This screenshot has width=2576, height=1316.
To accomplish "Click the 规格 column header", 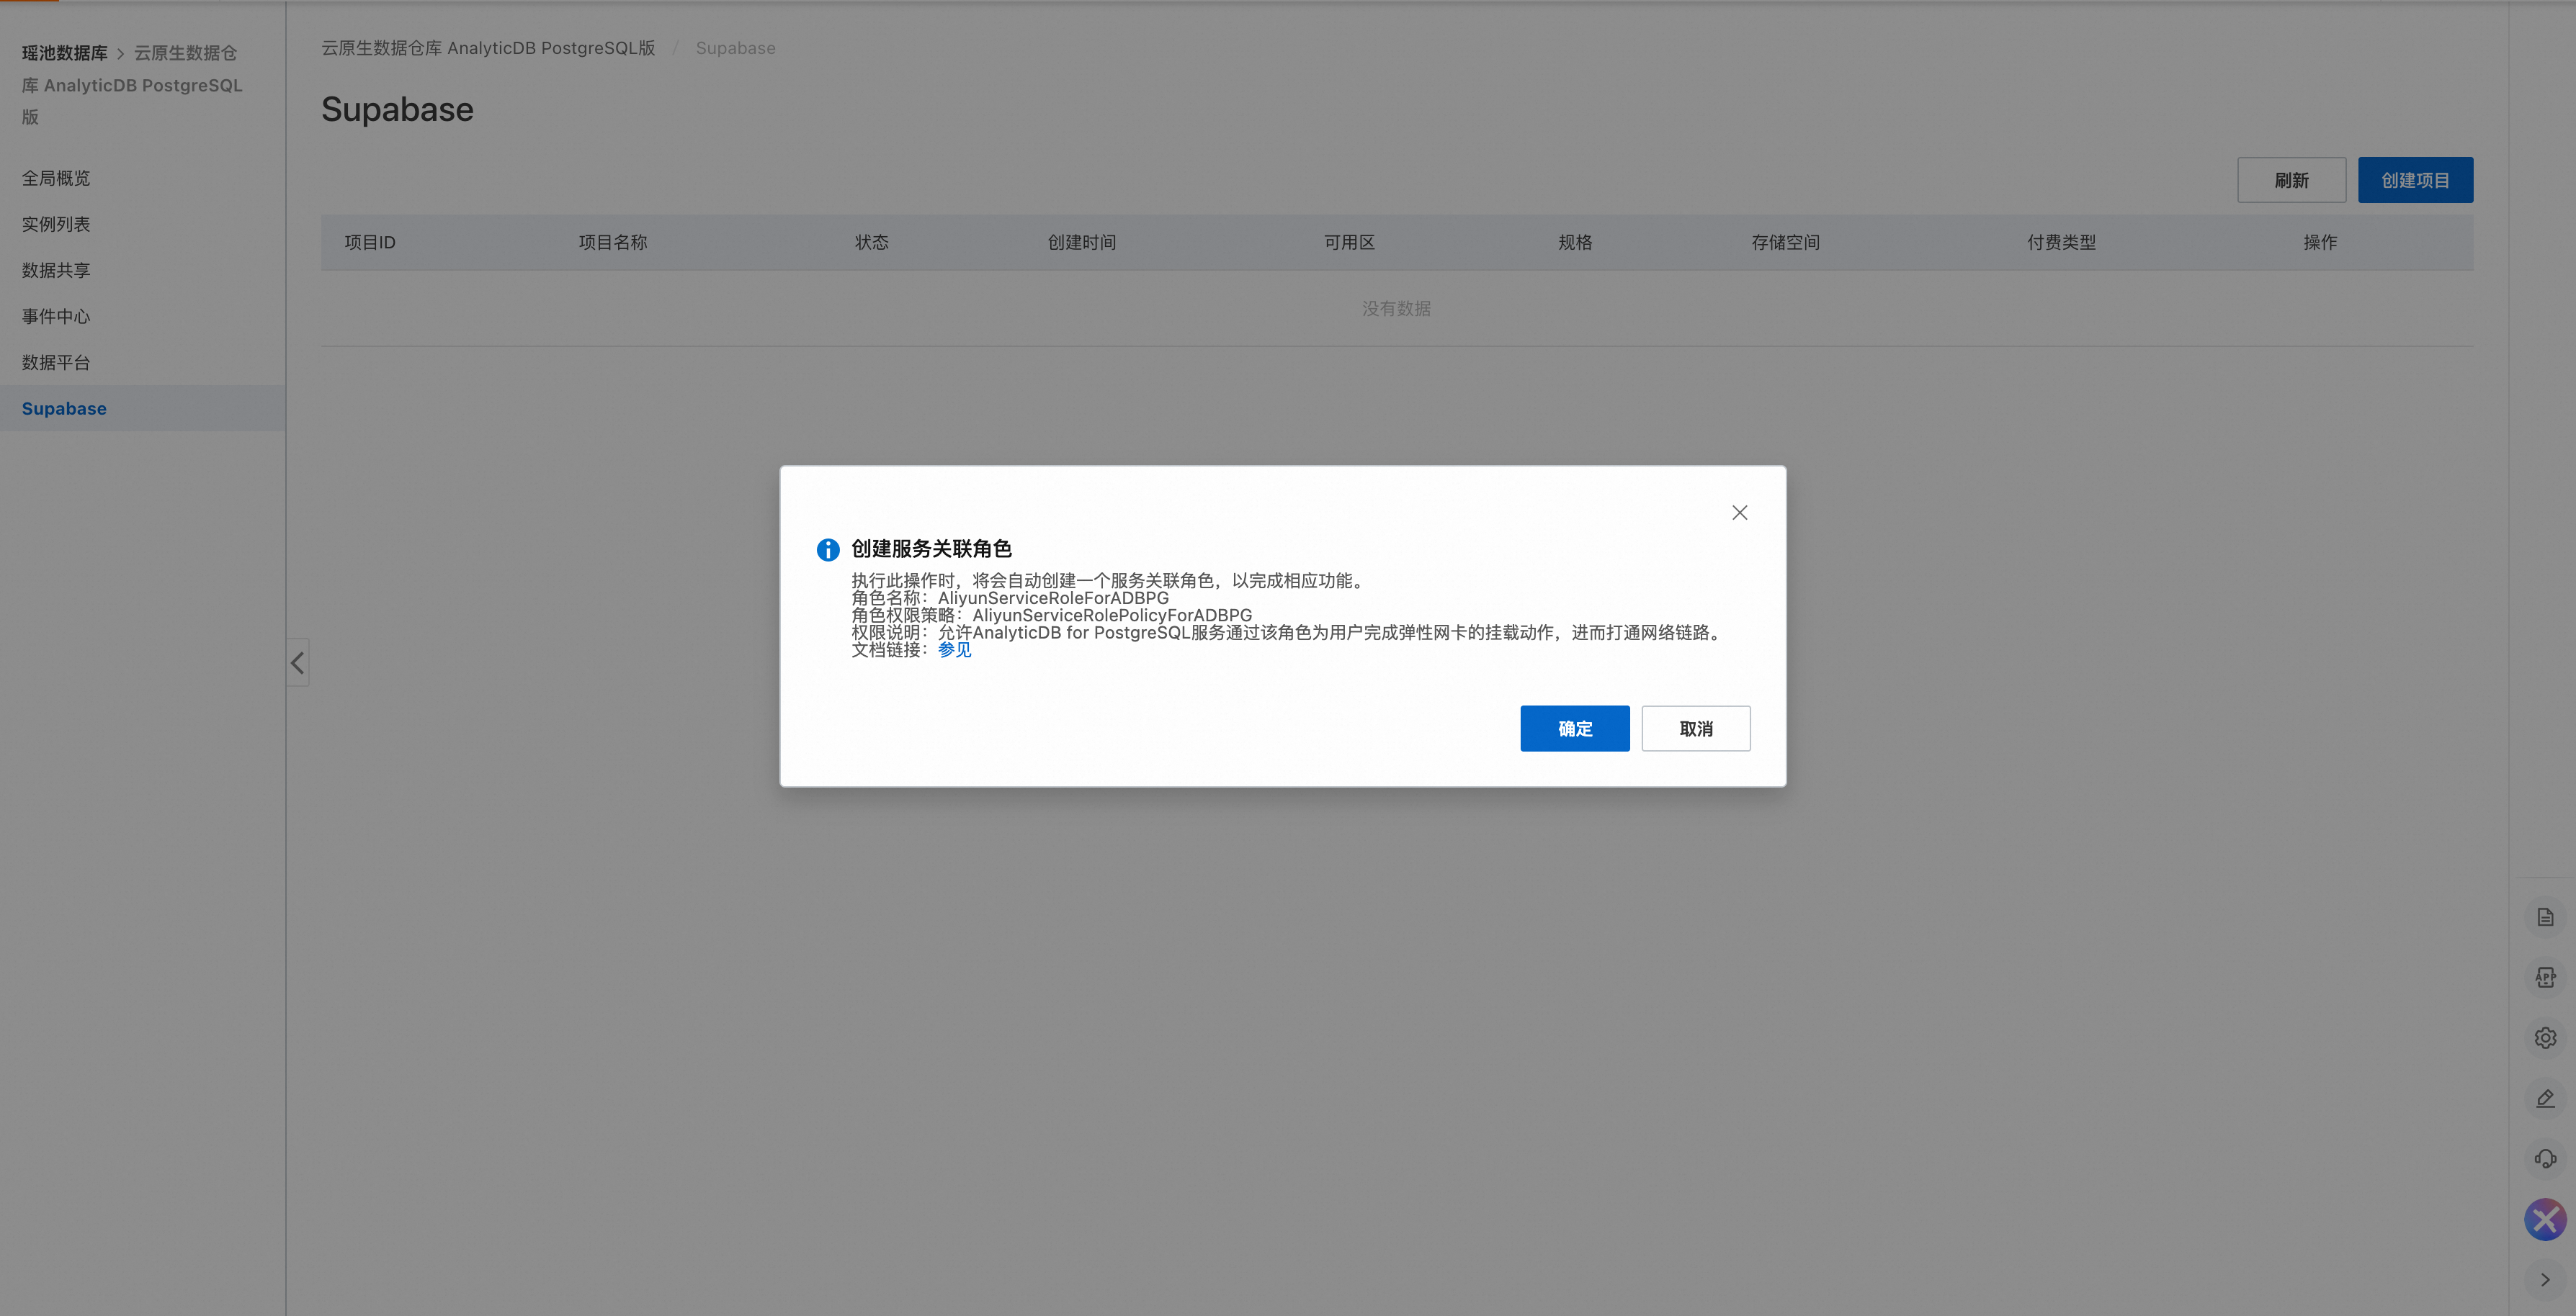I will pyautogui.click(x=1575, y=242).
